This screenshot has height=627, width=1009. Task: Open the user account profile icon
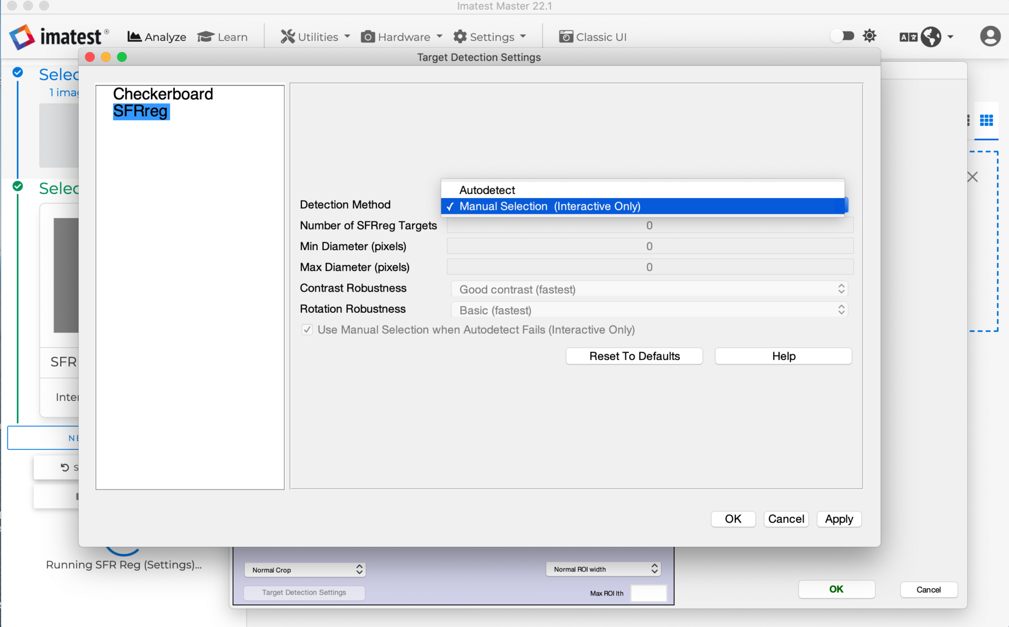tap(990, 36)
